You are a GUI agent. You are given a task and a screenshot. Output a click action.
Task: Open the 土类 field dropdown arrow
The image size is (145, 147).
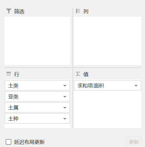(65, 85)
